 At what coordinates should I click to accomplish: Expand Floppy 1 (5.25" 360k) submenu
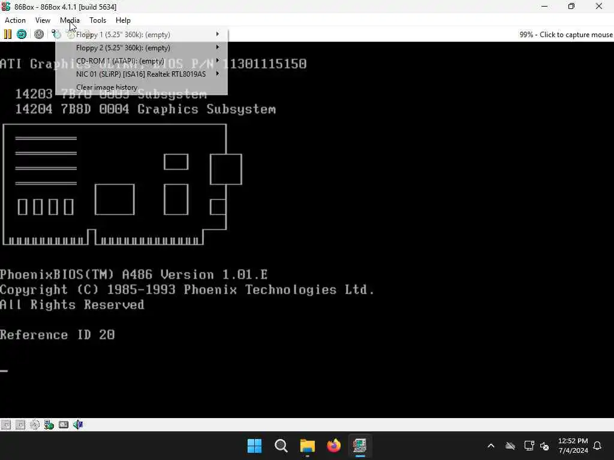(x=142, y=34)
